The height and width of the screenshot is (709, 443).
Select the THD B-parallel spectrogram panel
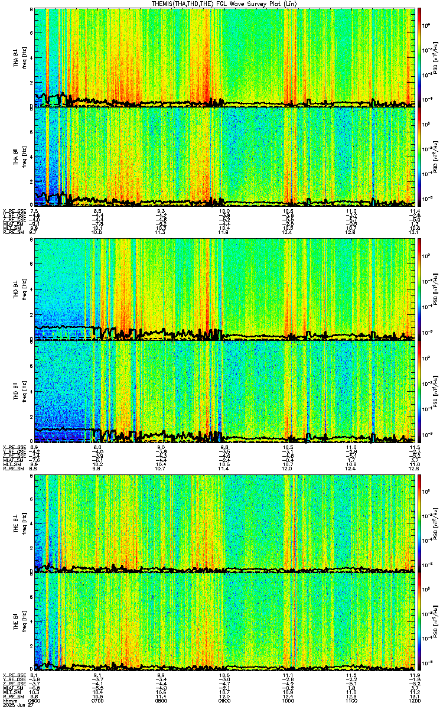coord(224,392)
